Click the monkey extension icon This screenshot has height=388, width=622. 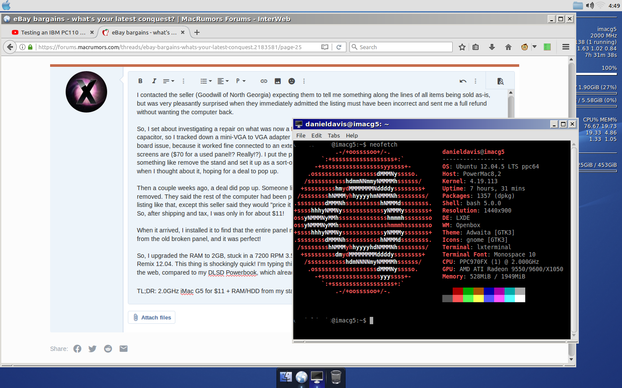[x=524, y=47]
